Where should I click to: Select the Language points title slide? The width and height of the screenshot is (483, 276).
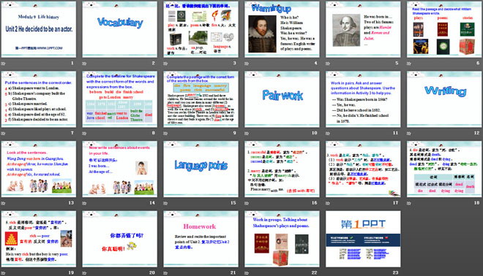(201, 169)
